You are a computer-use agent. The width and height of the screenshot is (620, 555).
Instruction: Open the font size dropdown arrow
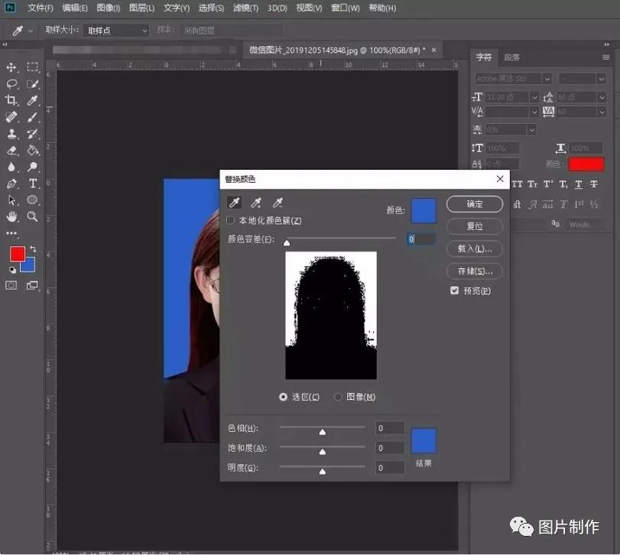click(x=533, y=97)
